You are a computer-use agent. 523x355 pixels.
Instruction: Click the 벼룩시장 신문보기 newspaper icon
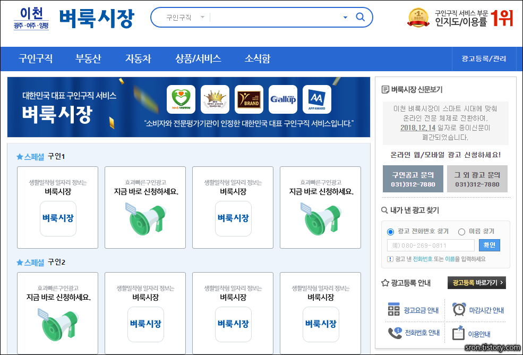pyautogui.click(x=385, y=89)
